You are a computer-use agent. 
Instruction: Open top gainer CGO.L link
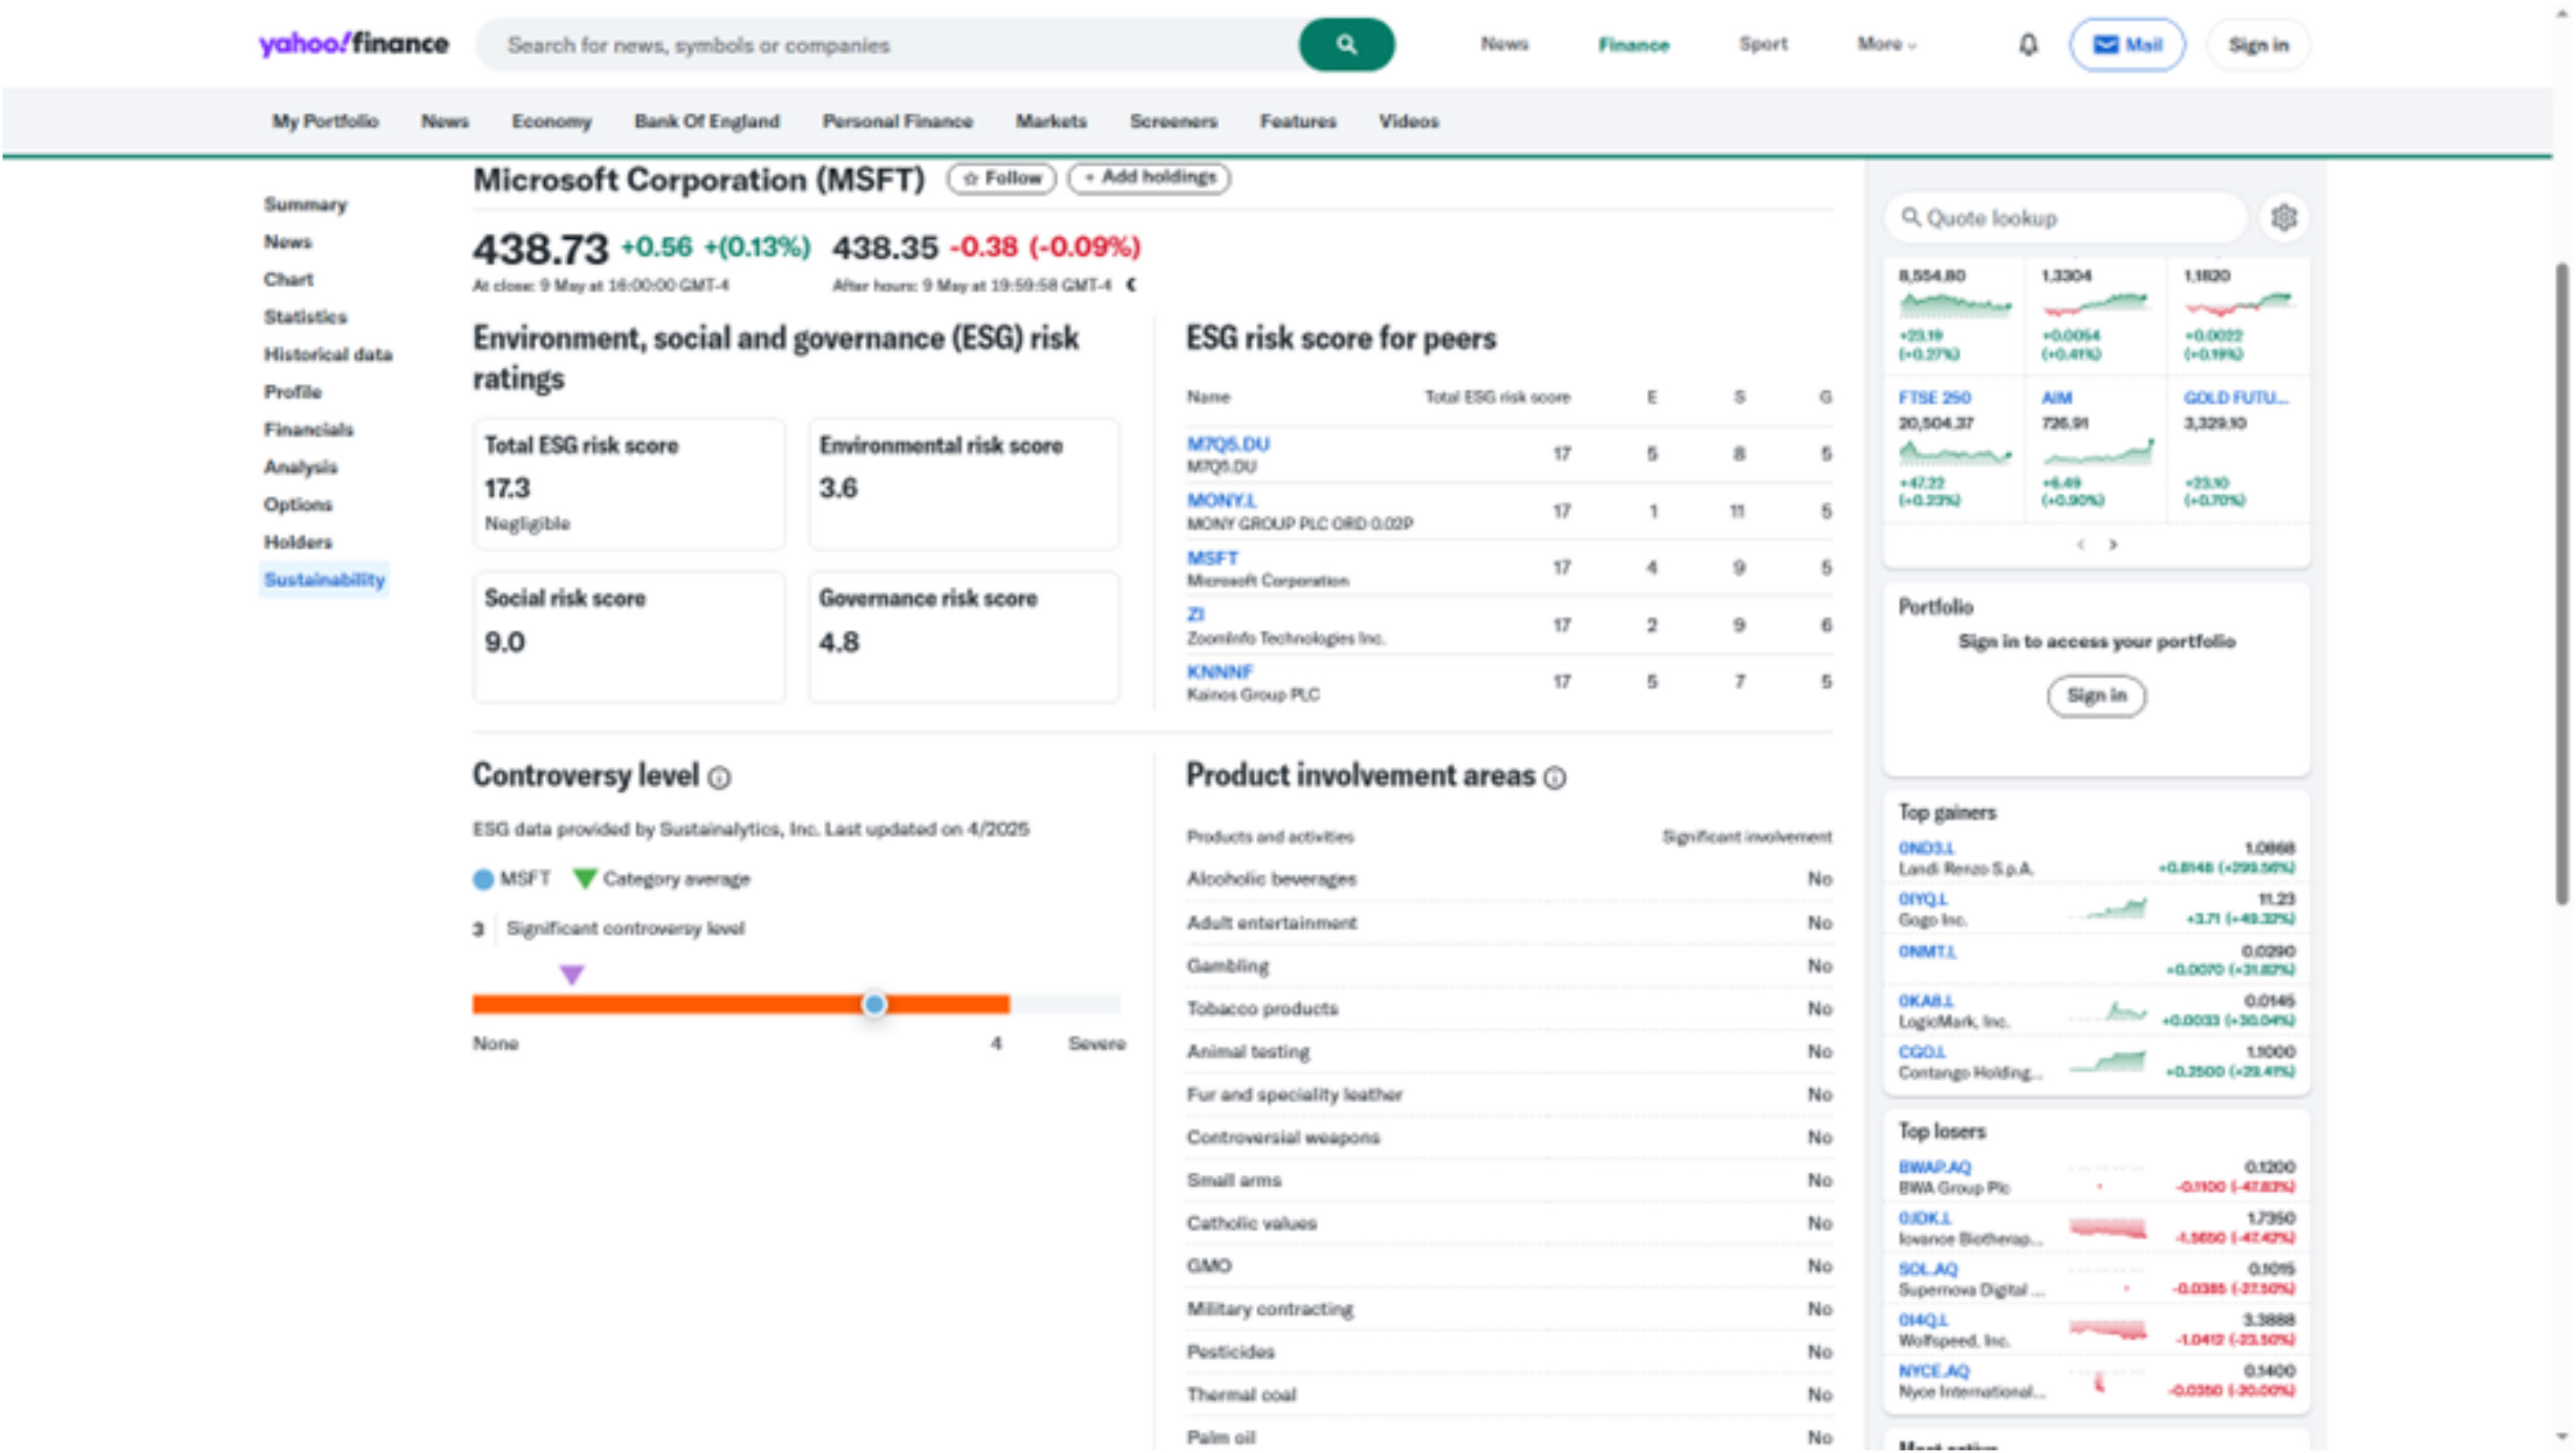(x=1922, y=1052)
